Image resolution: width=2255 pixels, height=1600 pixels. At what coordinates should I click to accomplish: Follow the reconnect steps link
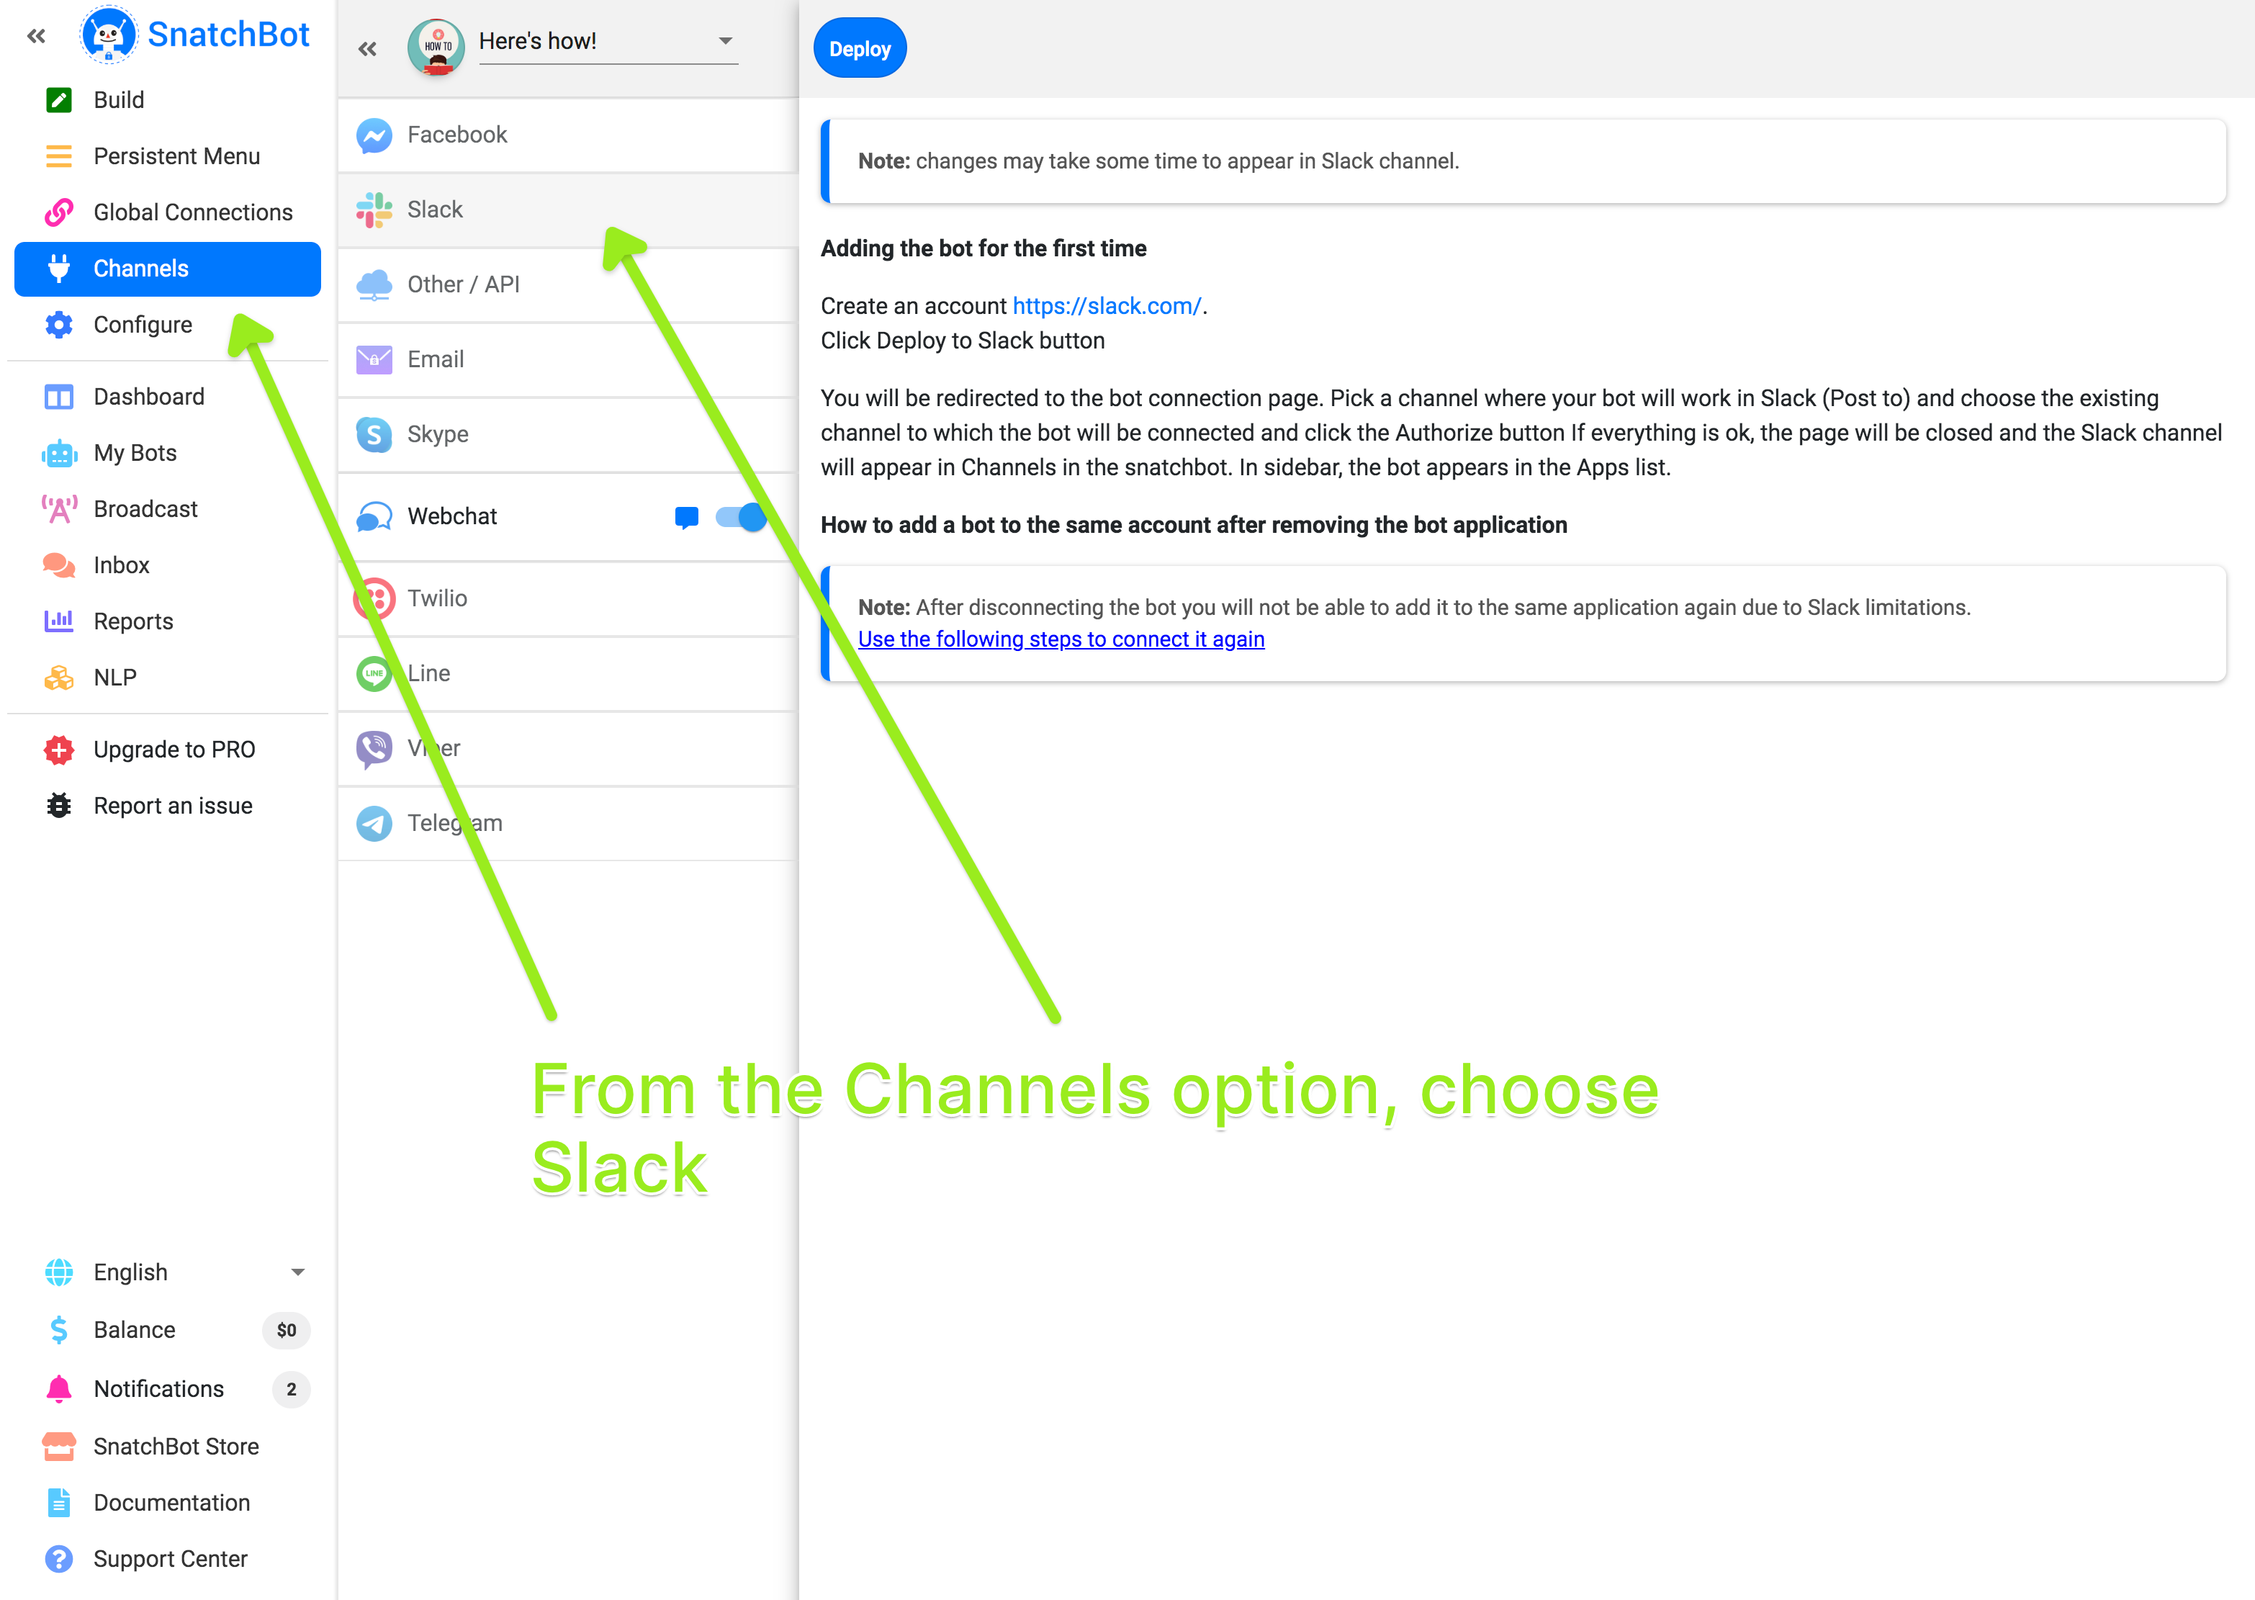(x=1060, y=639)
